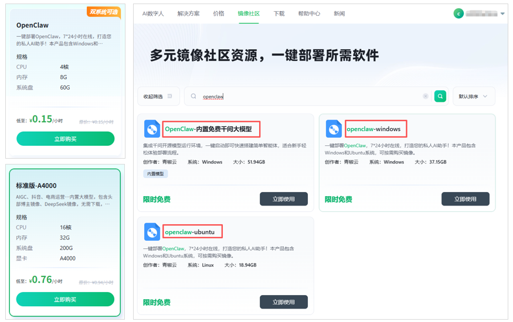
Task: Click the green user avatar icon
Action: click(458, 13)
